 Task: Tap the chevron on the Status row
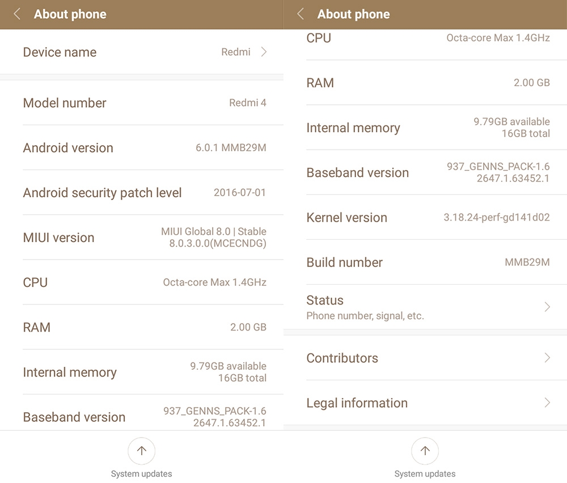pos(547,307)
